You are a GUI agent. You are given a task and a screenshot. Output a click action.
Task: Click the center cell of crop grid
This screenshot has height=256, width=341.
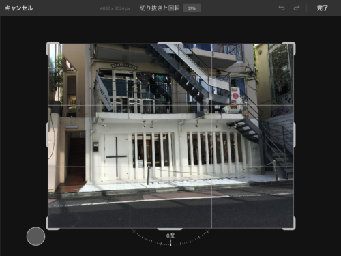click(x=170, y=136)
